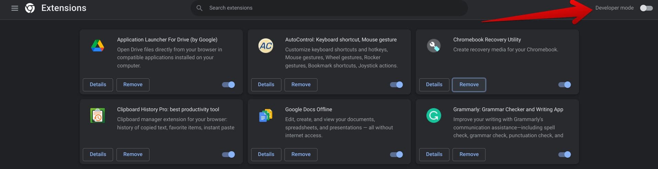Image resolution: width=658 pixels, height=169 pixels.
Task: Disable Application Launcher For Drive extension
Action: tap(228, 84)
